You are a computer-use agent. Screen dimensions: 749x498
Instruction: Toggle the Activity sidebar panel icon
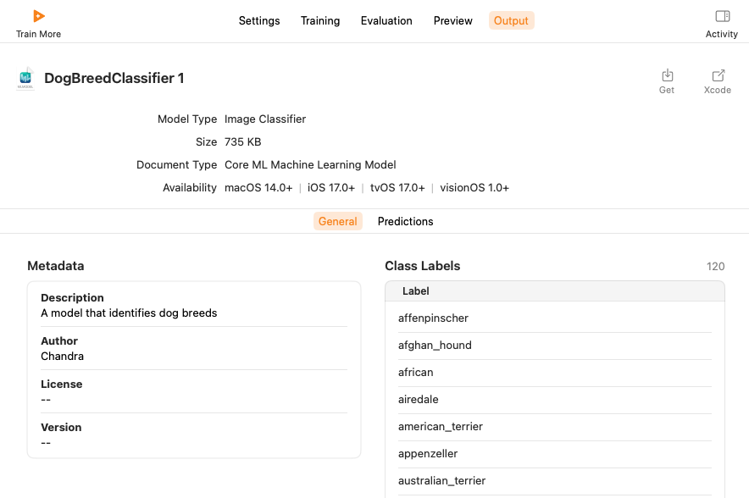722,16
